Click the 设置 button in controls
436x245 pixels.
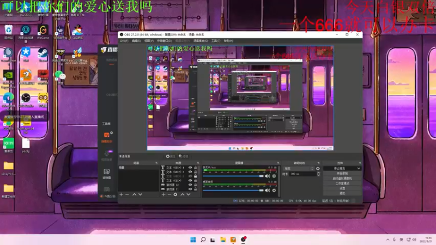pyautogui.click(x=342, y=188)
